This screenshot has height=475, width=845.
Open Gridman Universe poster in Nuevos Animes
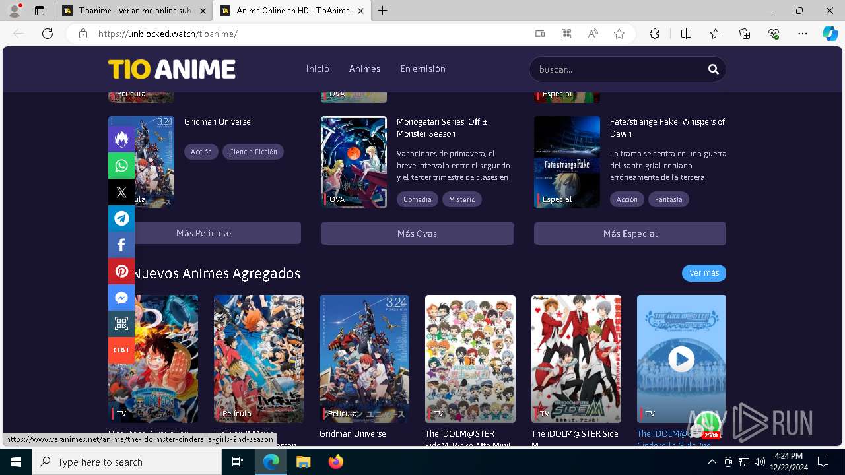(x=364, y=359)
